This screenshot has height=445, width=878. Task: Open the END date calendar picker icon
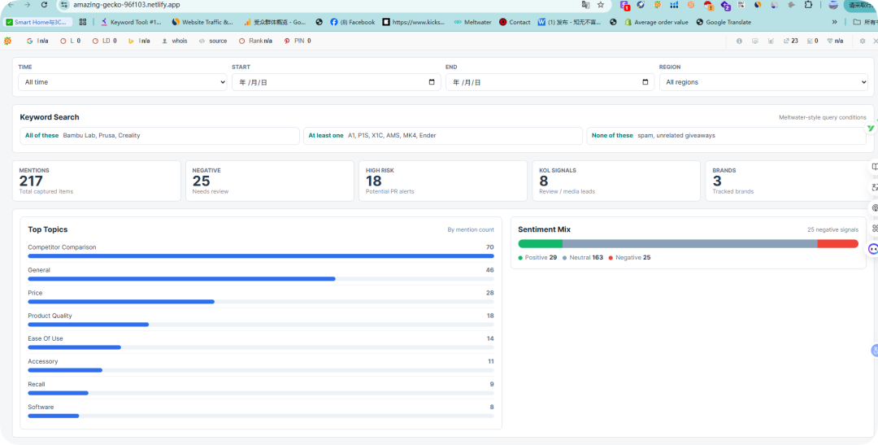(645, 82)
